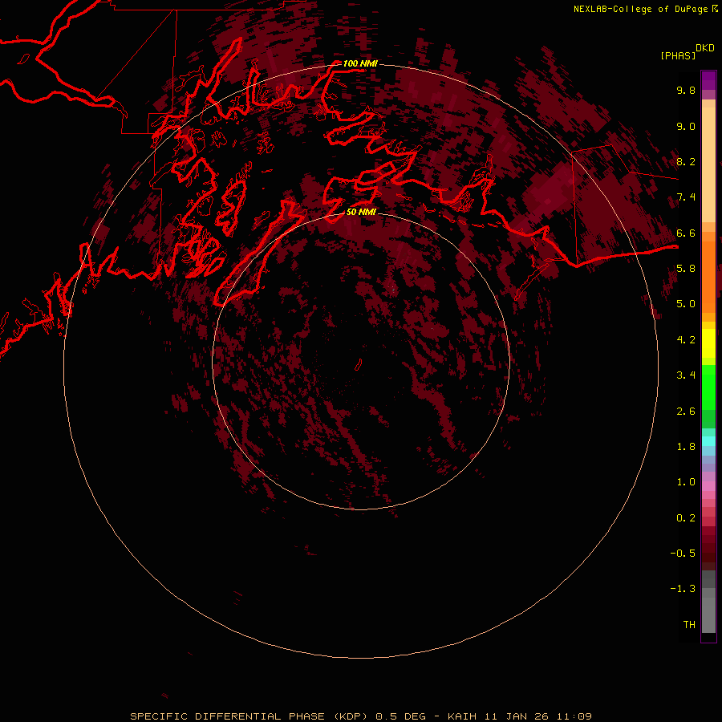Click the TH threshold label on scale

click(689, 625)
